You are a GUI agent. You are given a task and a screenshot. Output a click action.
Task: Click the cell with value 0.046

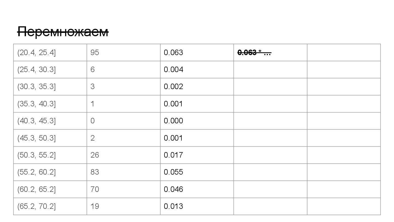[x=197, y=189]
